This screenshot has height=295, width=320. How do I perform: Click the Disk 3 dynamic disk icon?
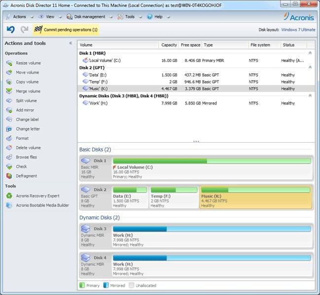point(85,229)
